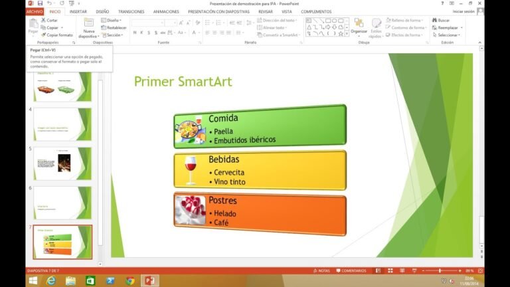Activate Copiar formato brush

click(x=57, y=35)
